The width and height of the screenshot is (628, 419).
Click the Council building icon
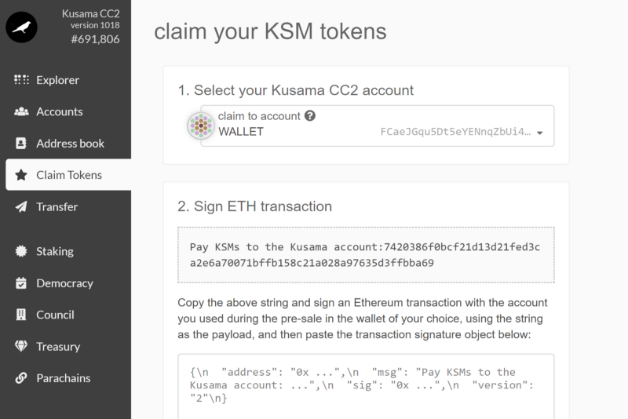(x=21, y=315)
